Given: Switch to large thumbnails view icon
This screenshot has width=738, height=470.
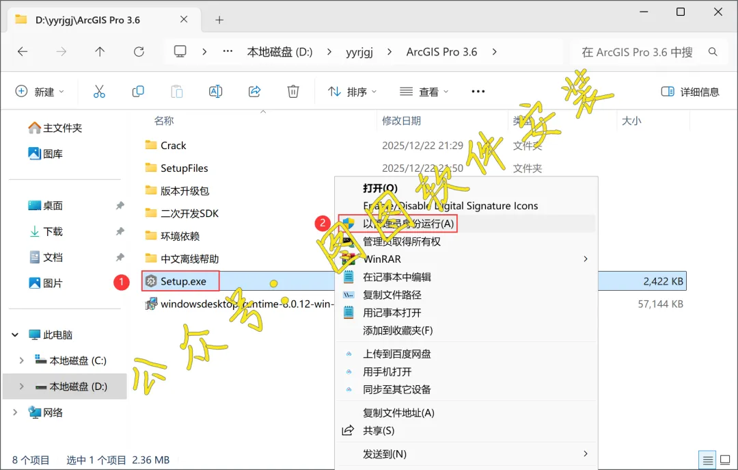Looking at the screenshot, I should pyautogui.click(x=725, y=460).
